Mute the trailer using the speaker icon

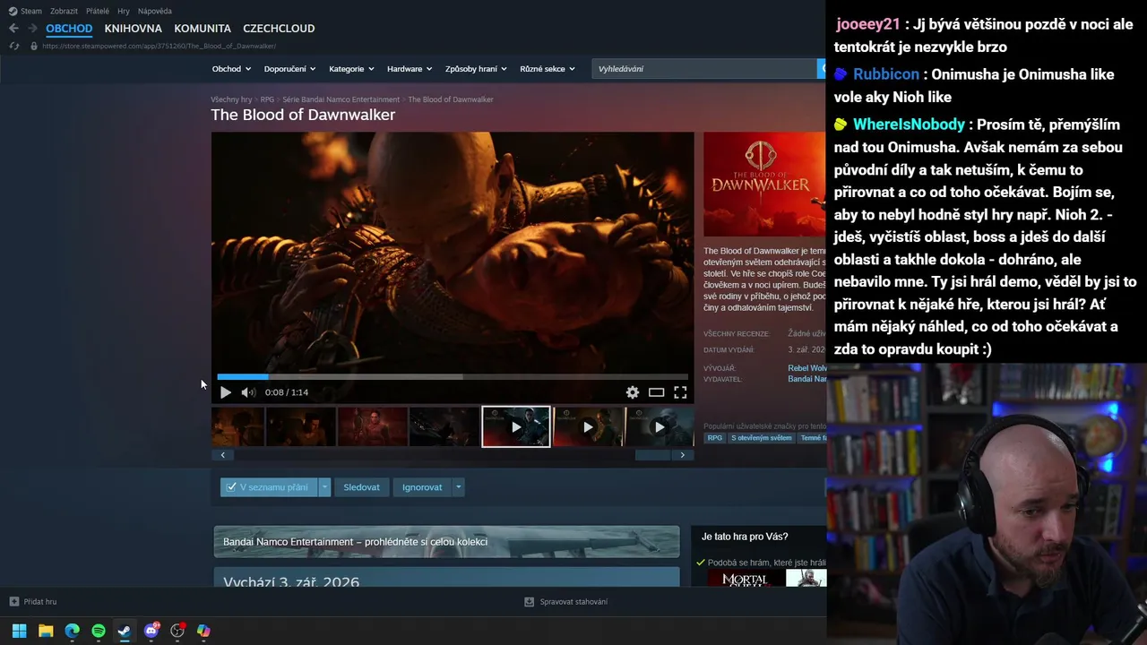point(248,392)
